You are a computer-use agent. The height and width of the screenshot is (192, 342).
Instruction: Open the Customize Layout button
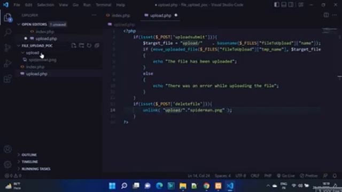[x=301, y=5]
